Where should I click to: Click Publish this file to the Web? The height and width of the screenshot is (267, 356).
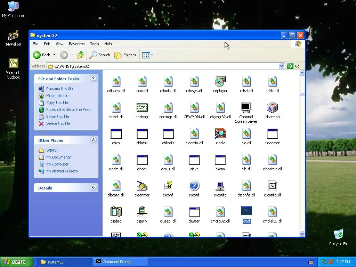(68, 110)
